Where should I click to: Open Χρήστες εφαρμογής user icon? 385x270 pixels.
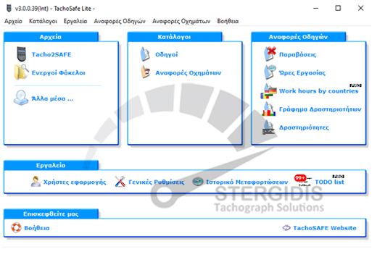(36, 182)
